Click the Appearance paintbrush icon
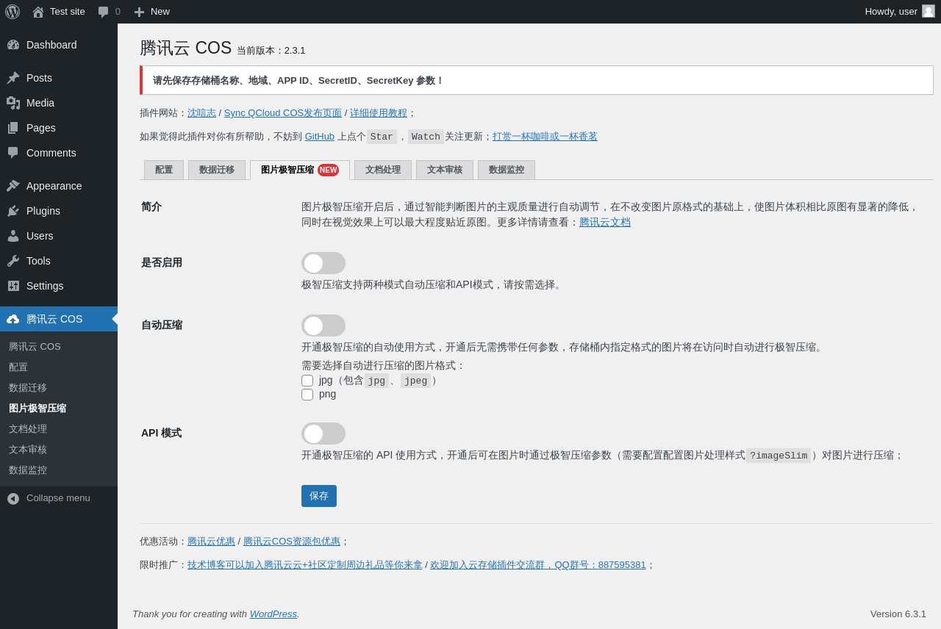The height and width of the screenshot is (629, 941). coord(13,186)
